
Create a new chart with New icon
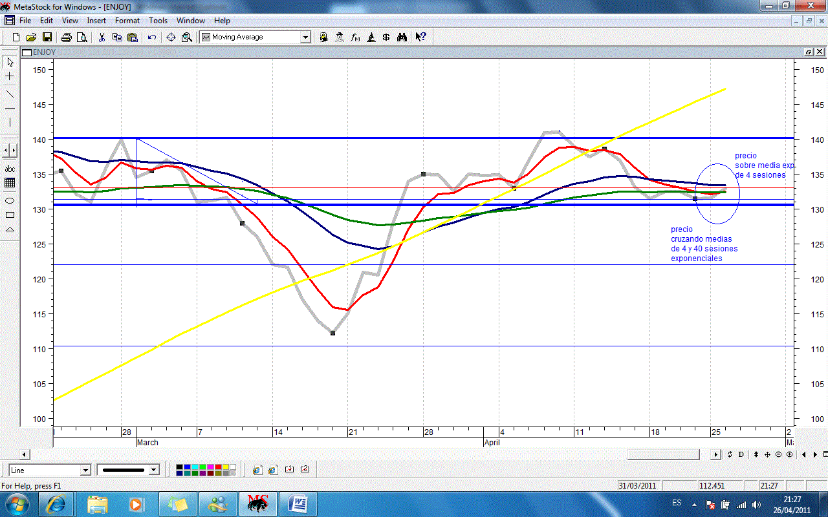16,37
